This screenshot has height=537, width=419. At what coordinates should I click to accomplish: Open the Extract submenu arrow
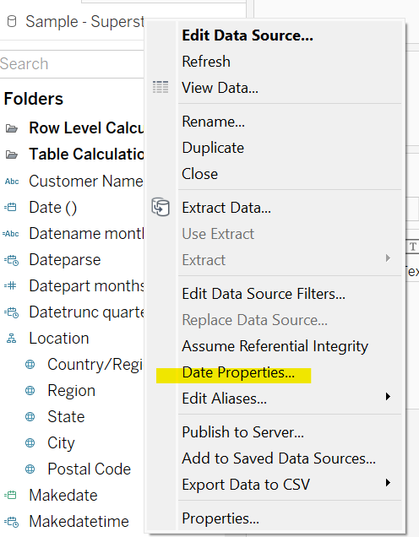coord(388,258)
